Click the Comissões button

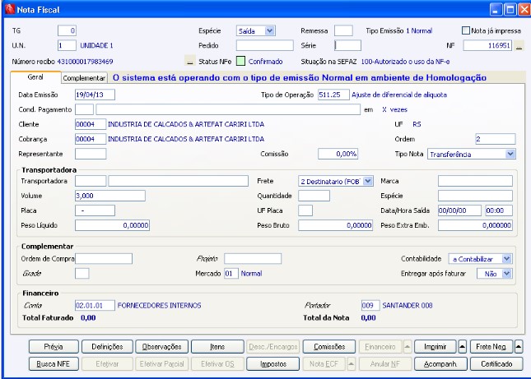pyautogui.click(x=329, y=347)
